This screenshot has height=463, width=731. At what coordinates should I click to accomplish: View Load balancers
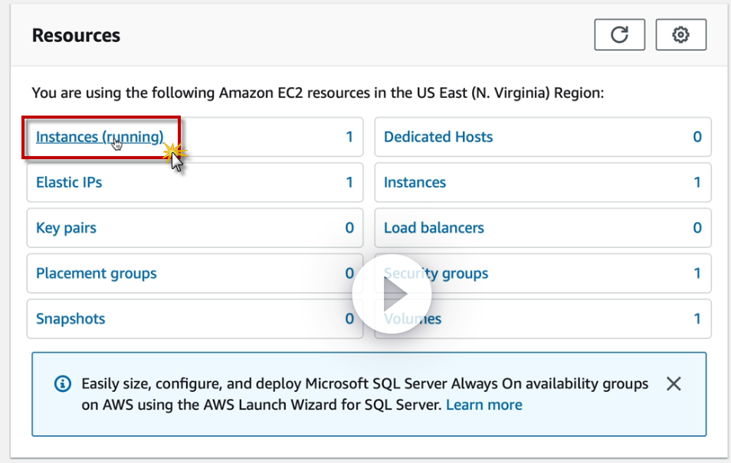point(434,228)
